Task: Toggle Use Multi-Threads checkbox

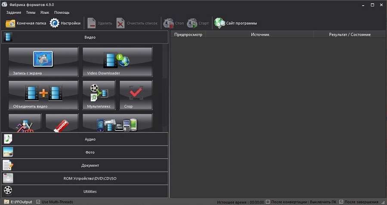Action: [x=39, y=202]
